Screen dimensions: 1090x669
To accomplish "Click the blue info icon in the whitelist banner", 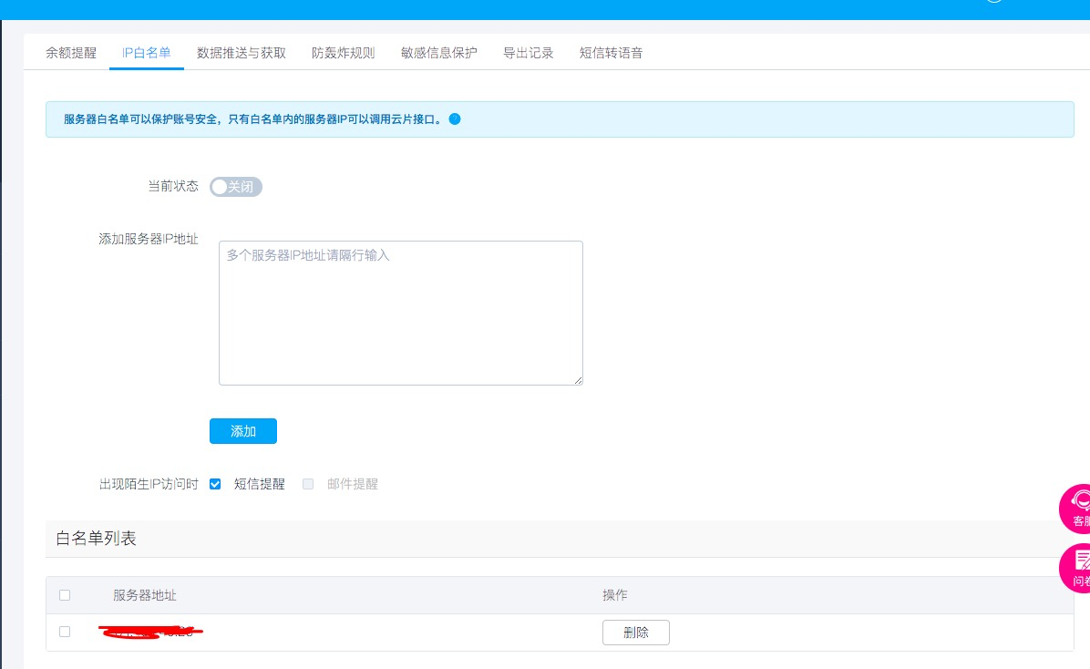I will (455, 118).
